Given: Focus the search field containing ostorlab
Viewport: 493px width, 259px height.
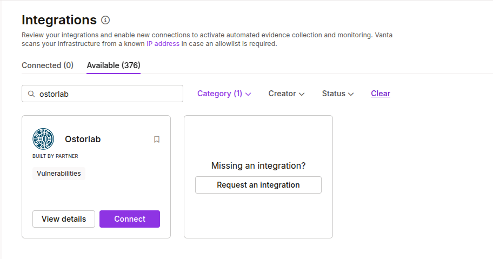Looking at the screenshot, I should pos(108,94).
